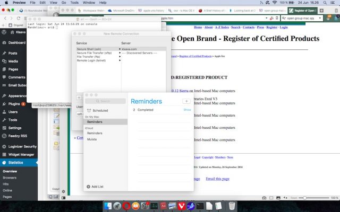
Task: Switch to the Register of Open Brand tab
Action: click(x=303, y=11)
